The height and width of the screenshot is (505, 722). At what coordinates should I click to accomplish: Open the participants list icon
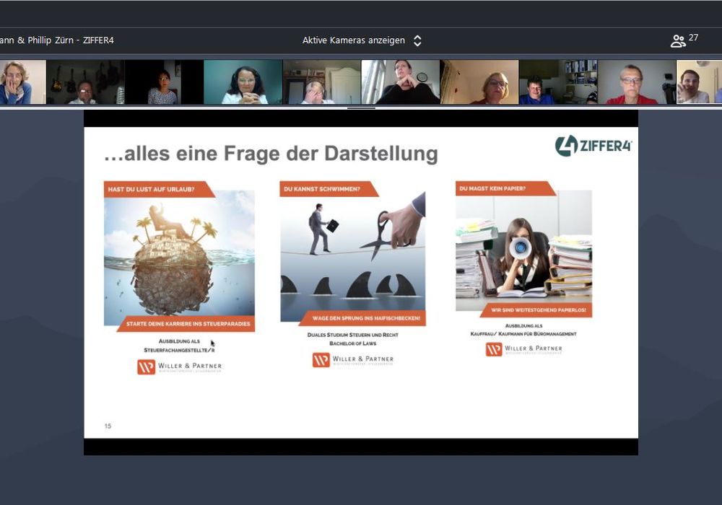pos(678,41)
